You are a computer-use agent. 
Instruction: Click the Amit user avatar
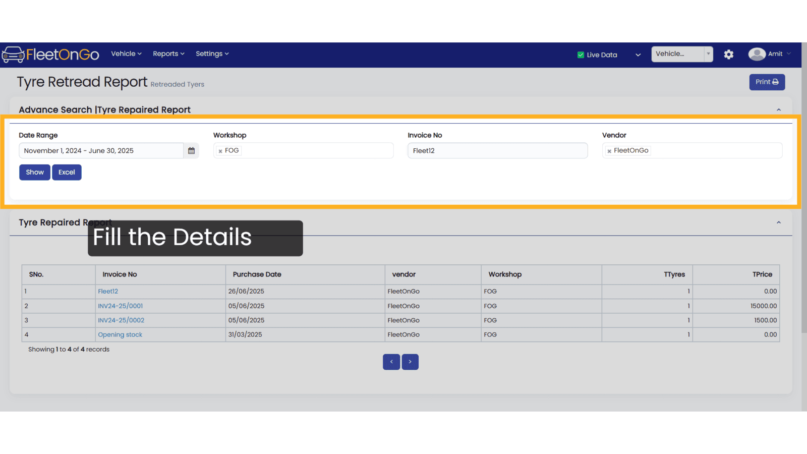pos(757,54)
